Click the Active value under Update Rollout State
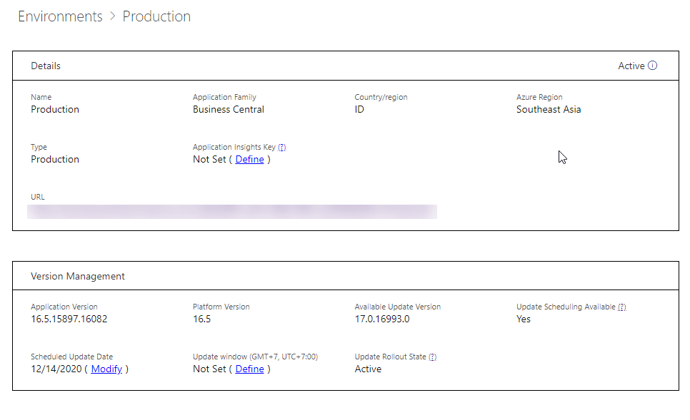Screen dimensions: 690x420 pyautogui.click(x=368, y=369)
